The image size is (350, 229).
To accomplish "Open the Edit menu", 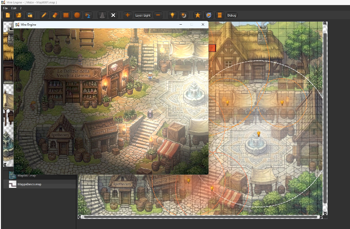I will (x=14, y=8).
